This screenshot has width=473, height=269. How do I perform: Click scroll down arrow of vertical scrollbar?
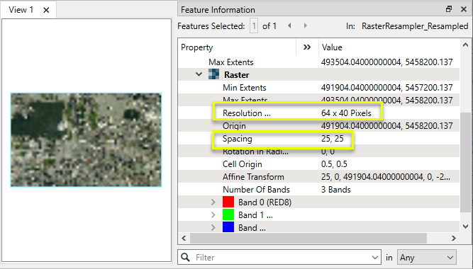[465, 227]
